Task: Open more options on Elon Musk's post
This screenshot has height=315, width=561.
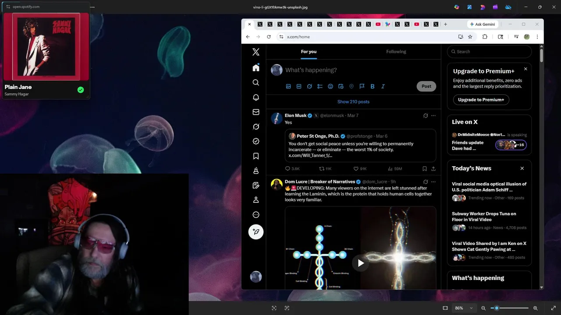Action: [x=433, y=115]
